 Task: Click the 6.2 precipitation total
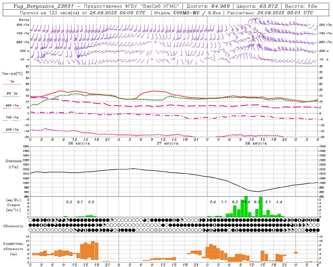[x=235, y=202]
